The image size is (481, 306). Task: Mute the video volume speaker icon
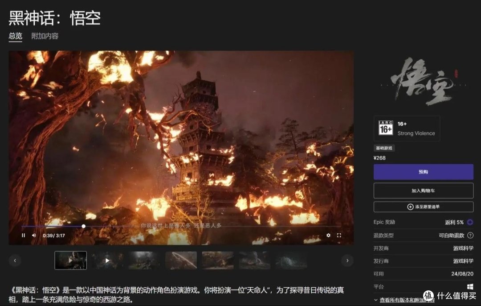(34, 236)
